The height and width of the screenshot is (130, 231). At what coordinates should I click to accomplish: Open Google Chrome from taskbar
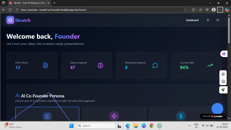click(152, 126)
